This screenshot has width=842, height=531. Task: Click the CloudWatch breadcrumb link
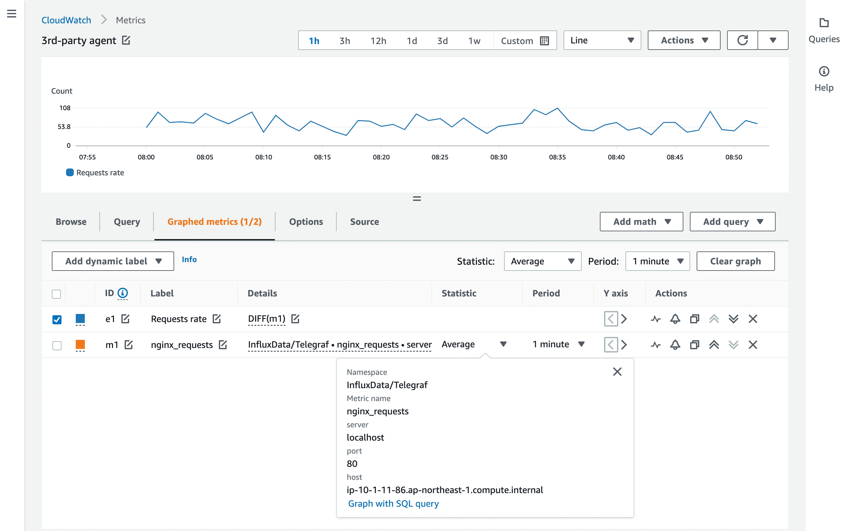pos(66,20)
